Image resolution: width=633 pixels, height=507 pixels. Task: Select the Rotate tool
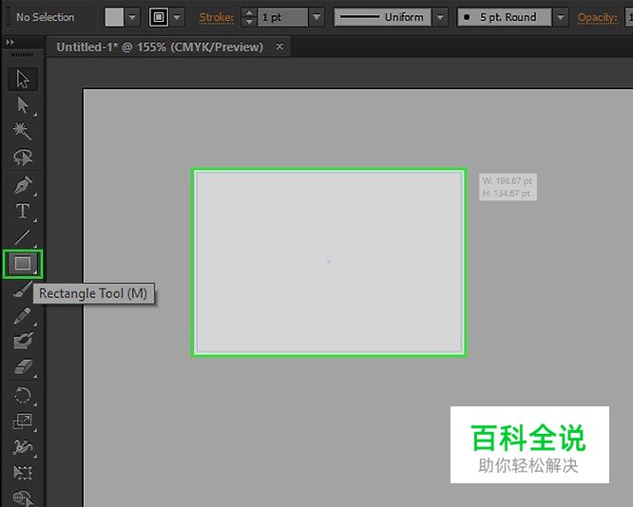click(x=23, y=395)
